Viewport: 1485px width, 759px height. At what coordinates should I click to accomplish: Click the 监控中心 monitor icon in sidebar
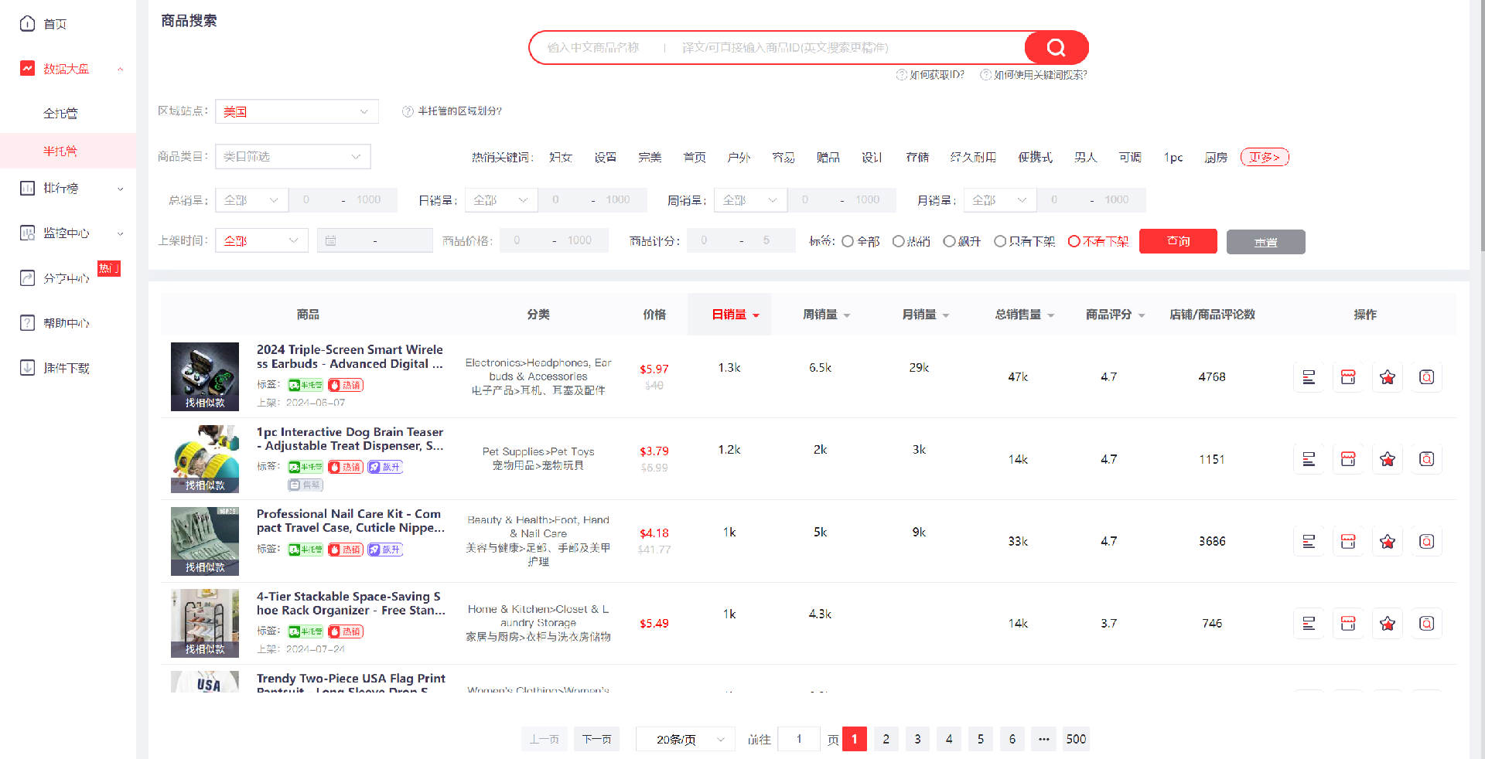click(27, 233)
